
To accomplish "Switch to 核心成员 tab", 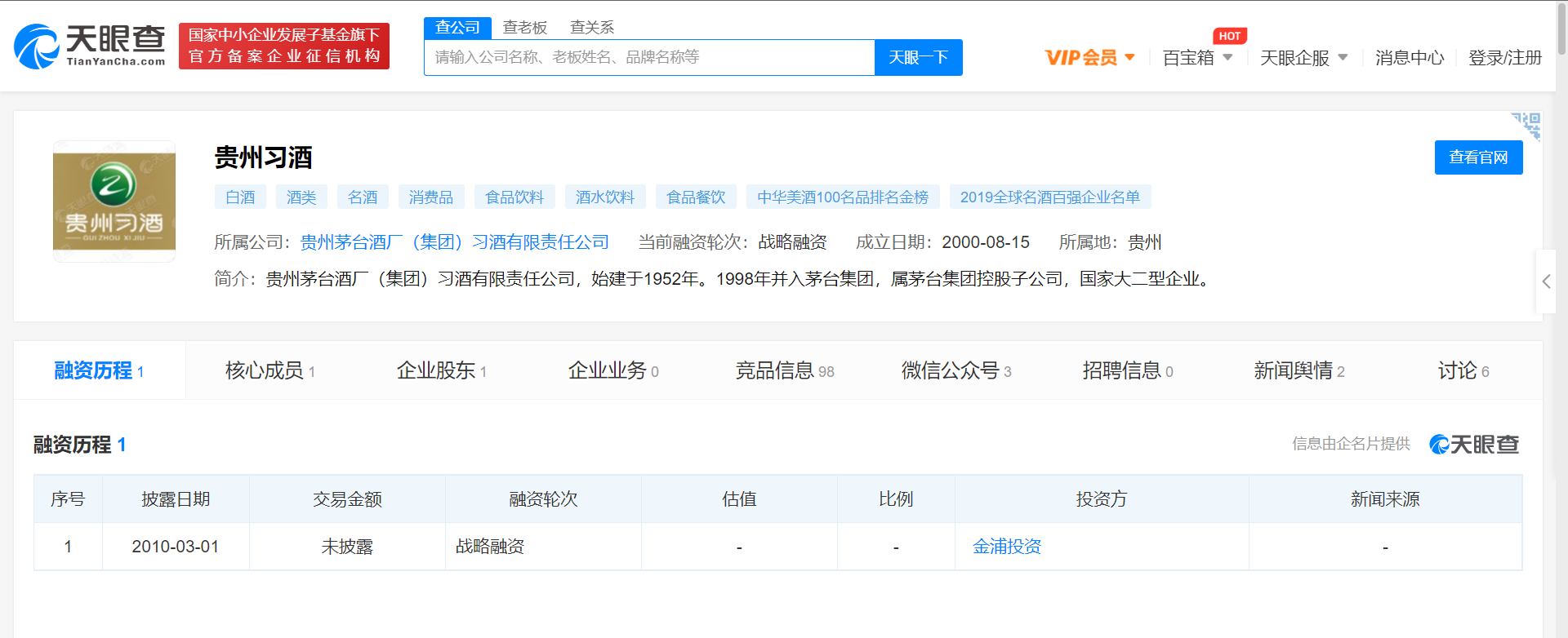I will click(x=270, y=370).
